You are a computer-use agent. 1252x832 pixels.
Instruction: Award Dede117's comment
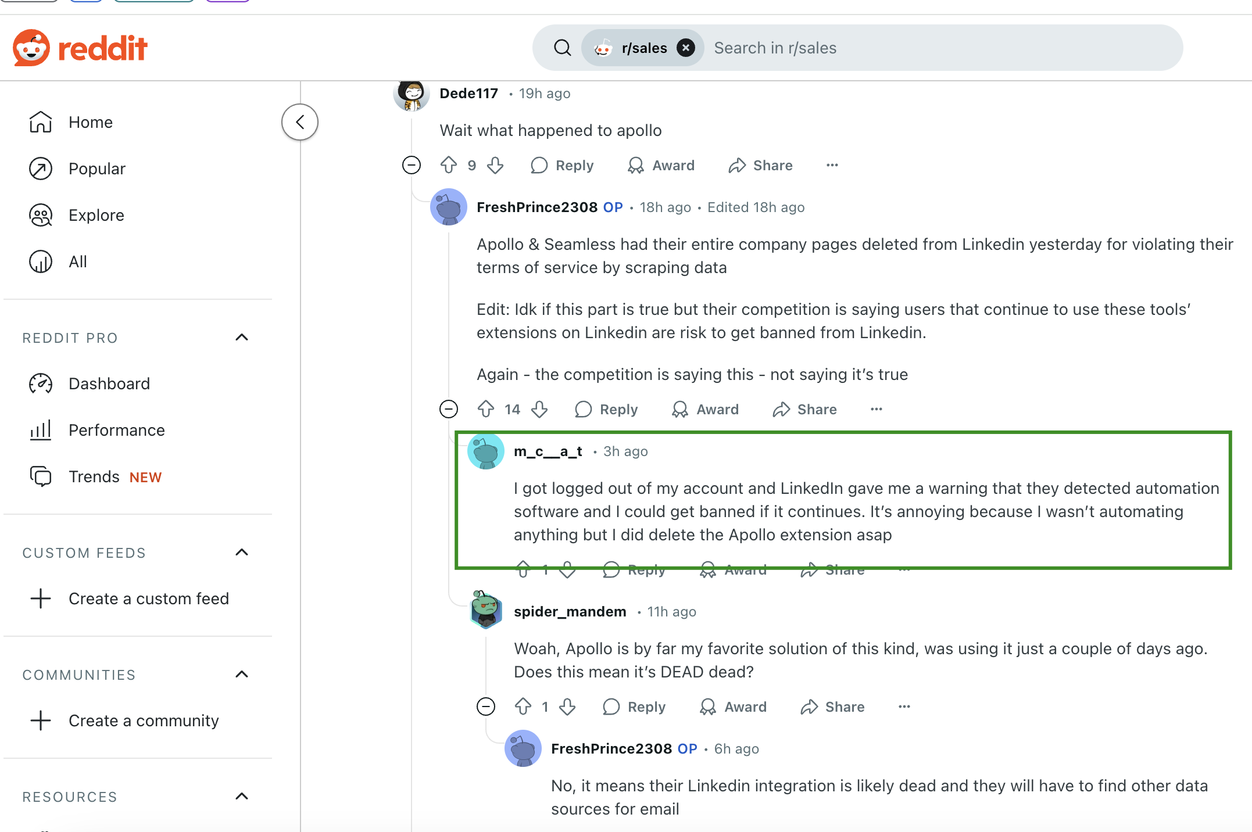tap(661, 165)
